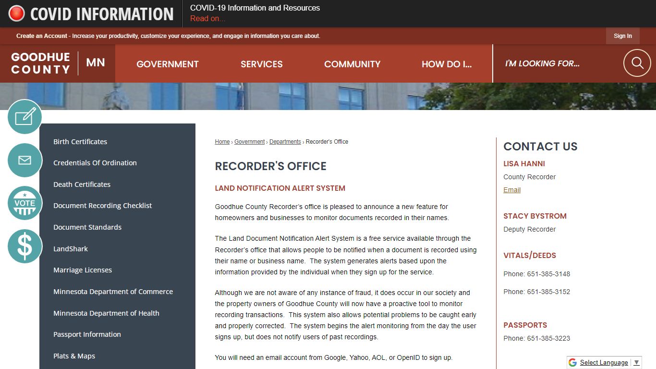Click the Select Language link
The width and height of the screenshot is (656, 369).
[604, 362]
